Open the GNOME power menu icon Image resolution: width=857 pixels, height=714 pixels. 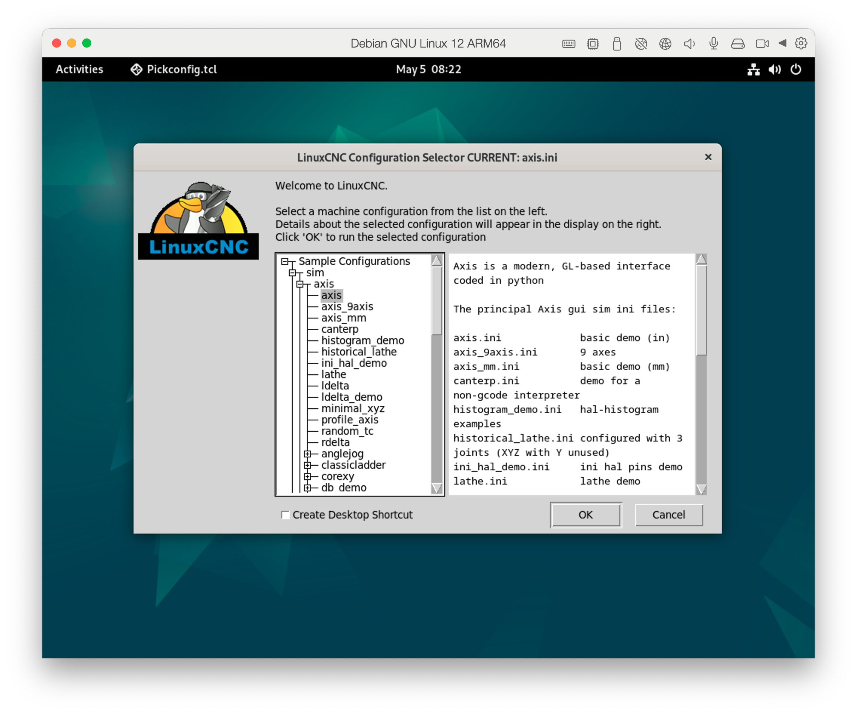click(796, 69)
